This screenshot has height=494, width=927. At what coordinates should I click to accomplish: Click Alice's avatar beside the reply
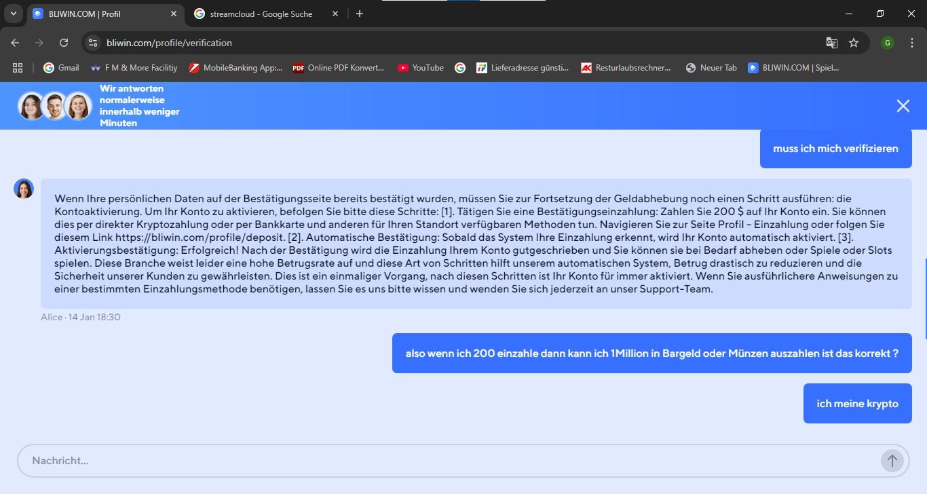tap(24, 189)
